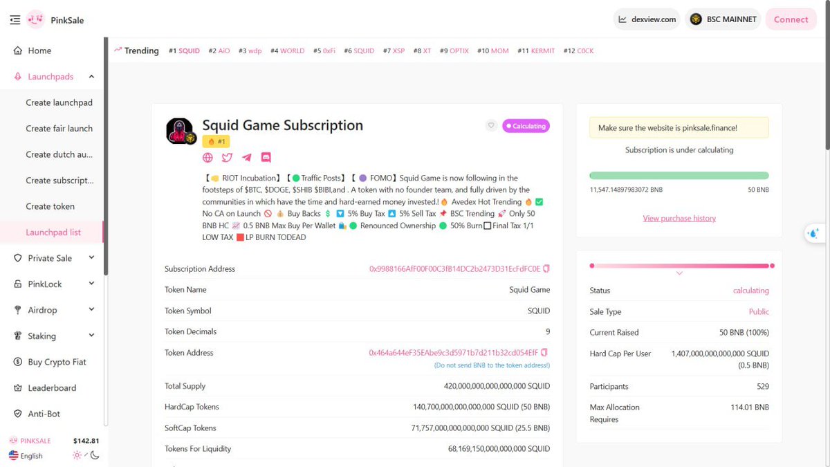Click trending #4 WORLD link

tap(287, 51)
